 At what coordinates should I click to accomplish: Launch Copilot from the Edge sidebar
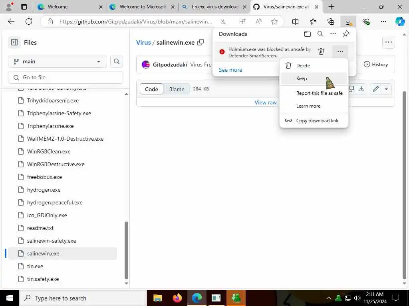400,22
